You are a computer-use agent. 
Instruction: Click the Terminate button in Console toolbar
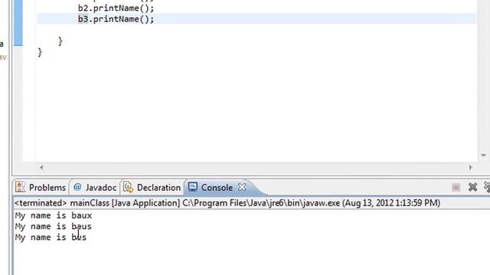(x=456, y=187)
